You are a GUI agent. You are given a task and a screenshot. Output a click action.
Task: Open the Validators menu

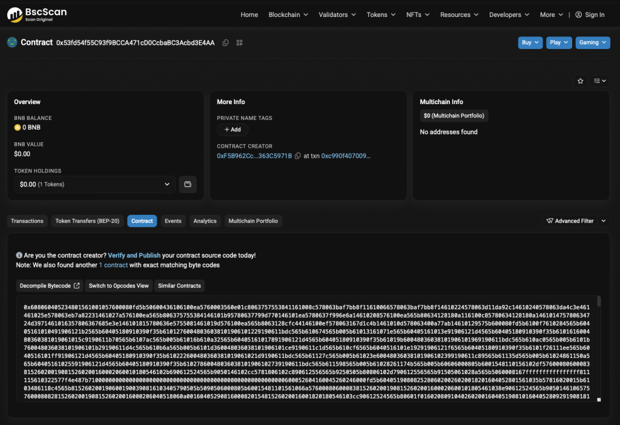click(337, 15)
